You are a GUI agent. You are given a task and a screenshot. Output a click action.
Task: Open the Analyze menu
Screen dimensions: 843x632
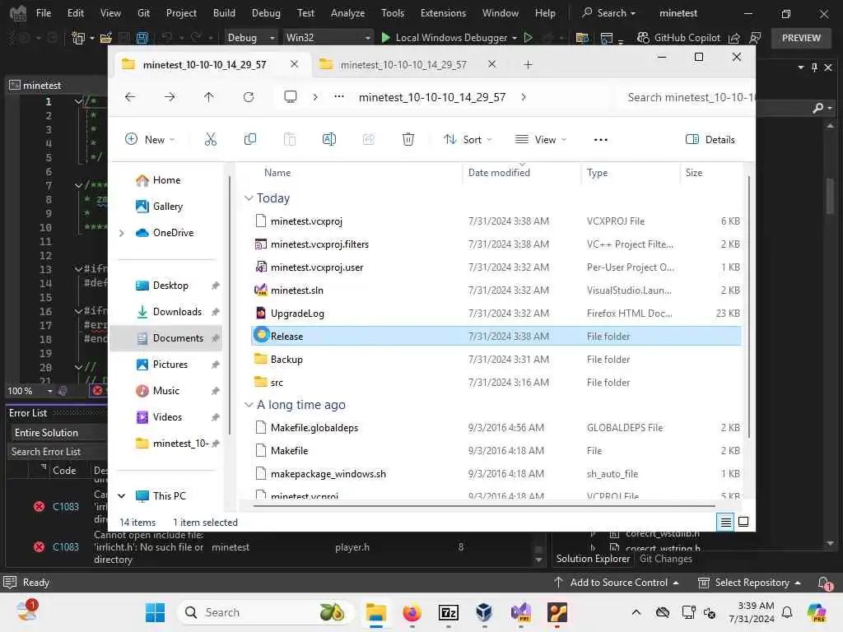tap(347, 13)
